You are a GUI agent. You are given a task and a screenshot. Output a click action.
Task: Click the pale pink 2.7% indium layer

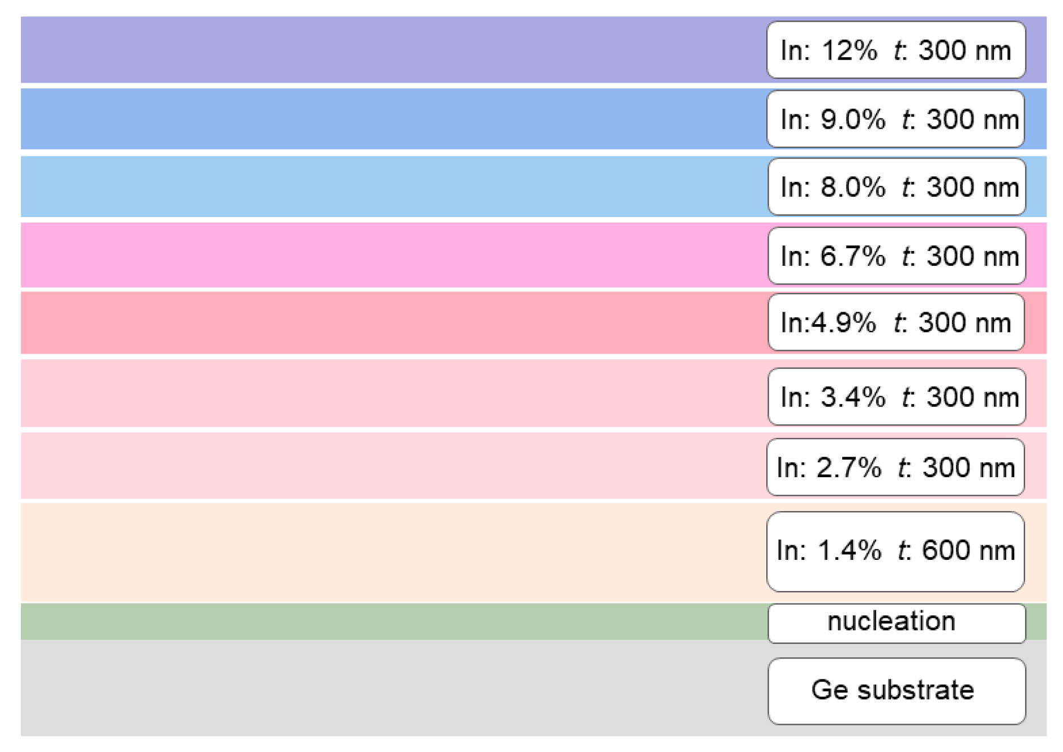point(391,466)
